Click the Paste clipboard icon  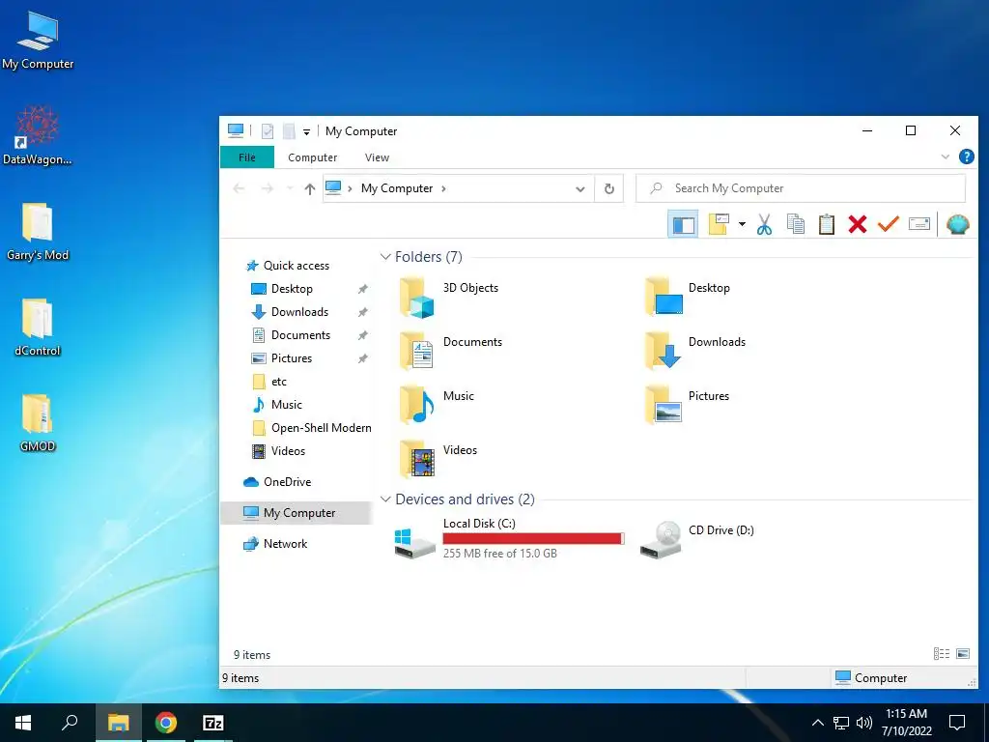[x=827, y=224]
